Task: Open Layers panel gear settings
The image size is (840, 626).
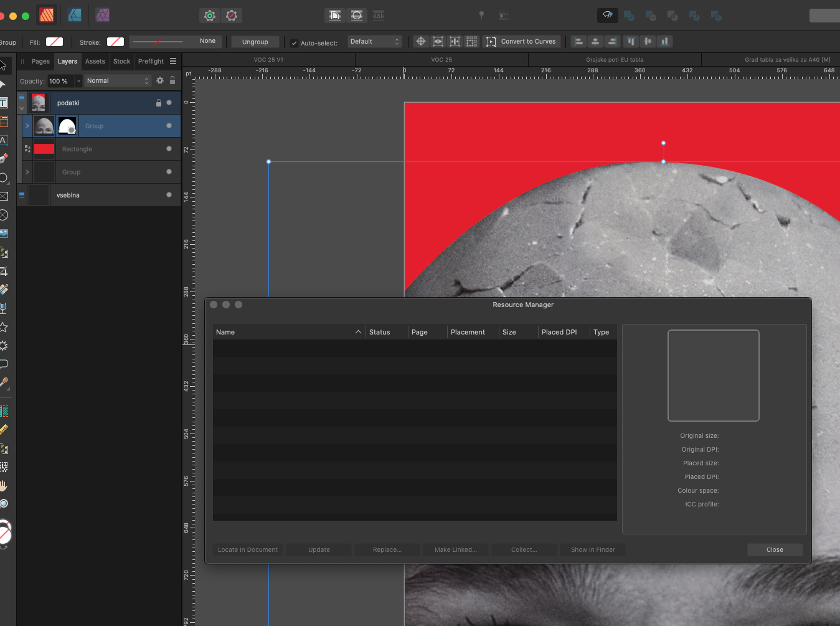Action: click(x=160, y=80)
